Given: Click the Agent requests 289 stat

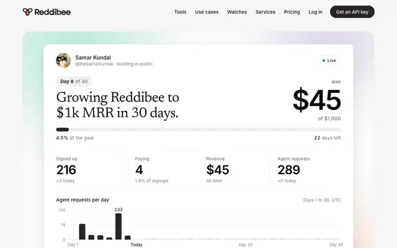Looking at the screenshot, I should pos(293,169).
